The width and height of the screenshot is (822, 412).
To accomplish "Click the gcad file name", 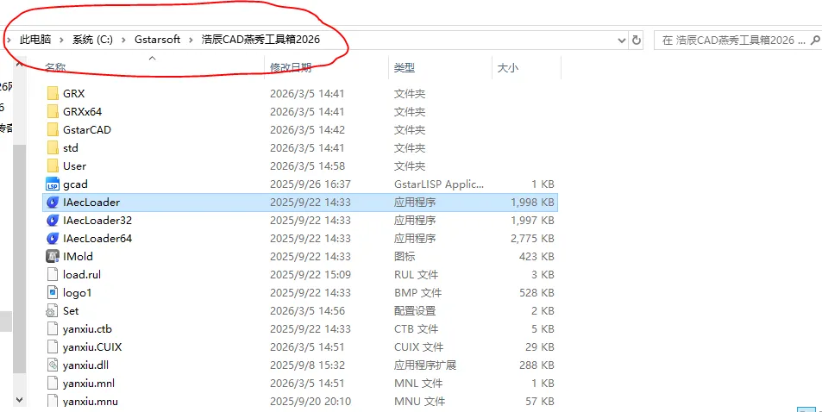I will [x=75, y=184].
